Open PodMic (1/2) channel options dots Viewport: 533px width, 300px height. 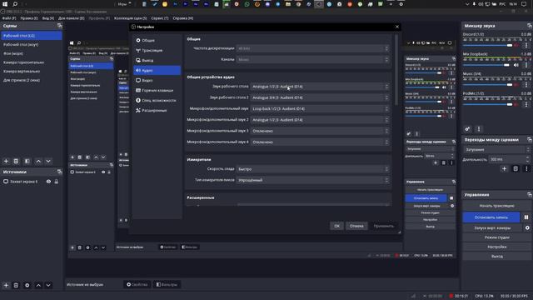click(526, 104)
